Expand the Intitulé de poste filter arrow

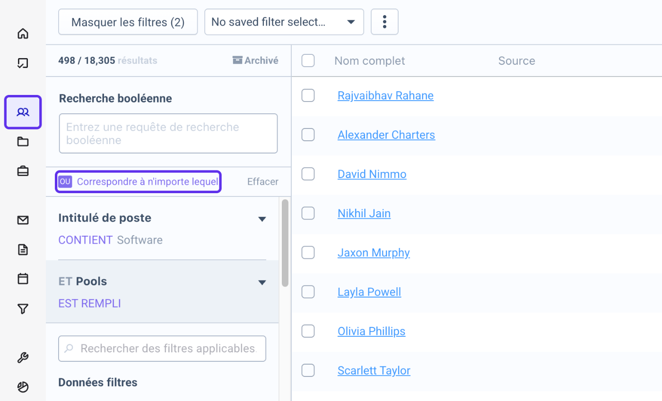(262, 219)
